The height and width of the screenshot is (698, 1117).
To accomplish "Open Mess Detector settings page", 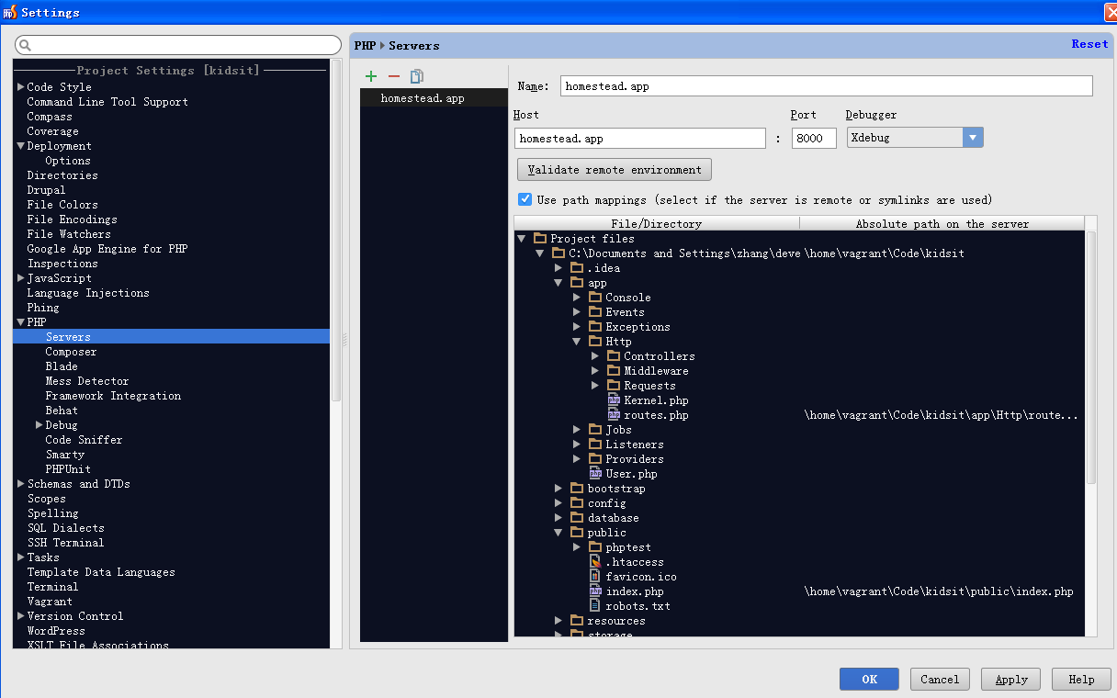I will tap(87, 381).
